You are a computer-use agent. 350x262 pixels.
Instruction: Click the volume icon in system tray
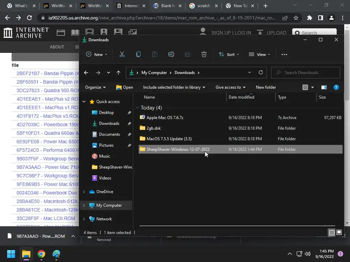pos(308,254)
